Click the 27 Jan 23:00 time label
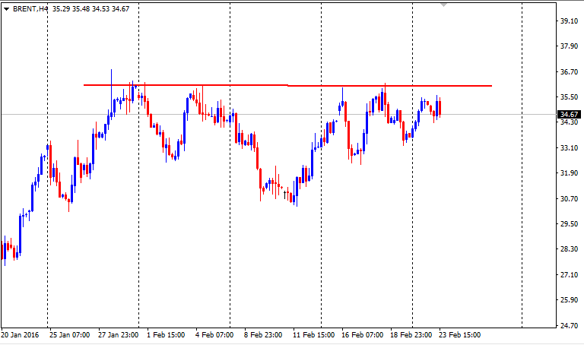 pos(119,335)
